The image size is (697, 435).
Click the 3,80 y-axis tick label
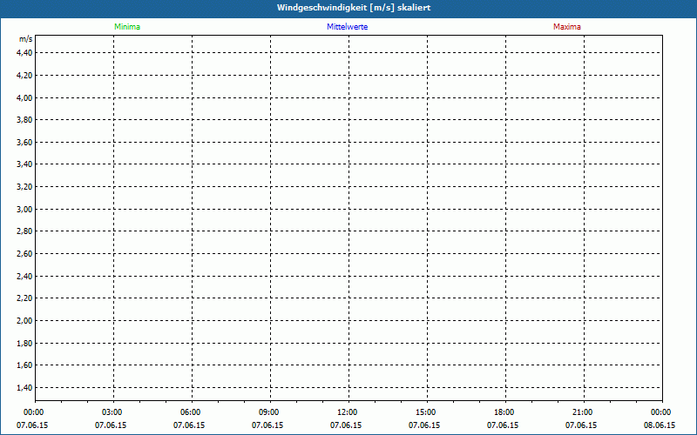click(25, 120)
